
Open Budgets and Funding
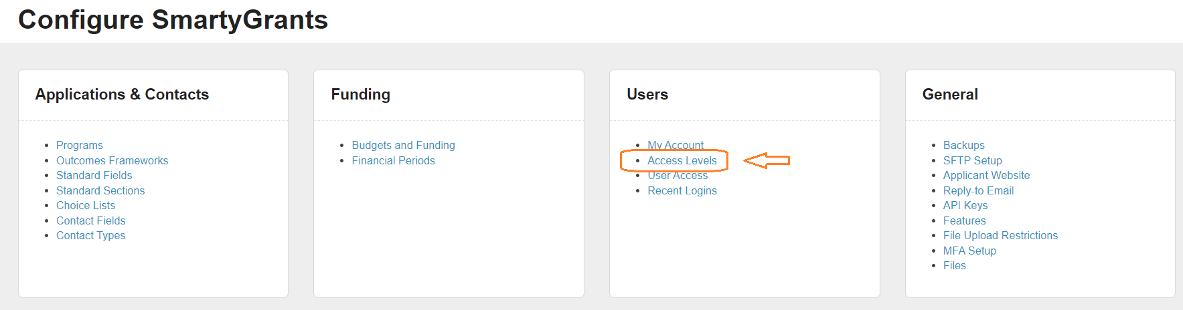[403, 145]
